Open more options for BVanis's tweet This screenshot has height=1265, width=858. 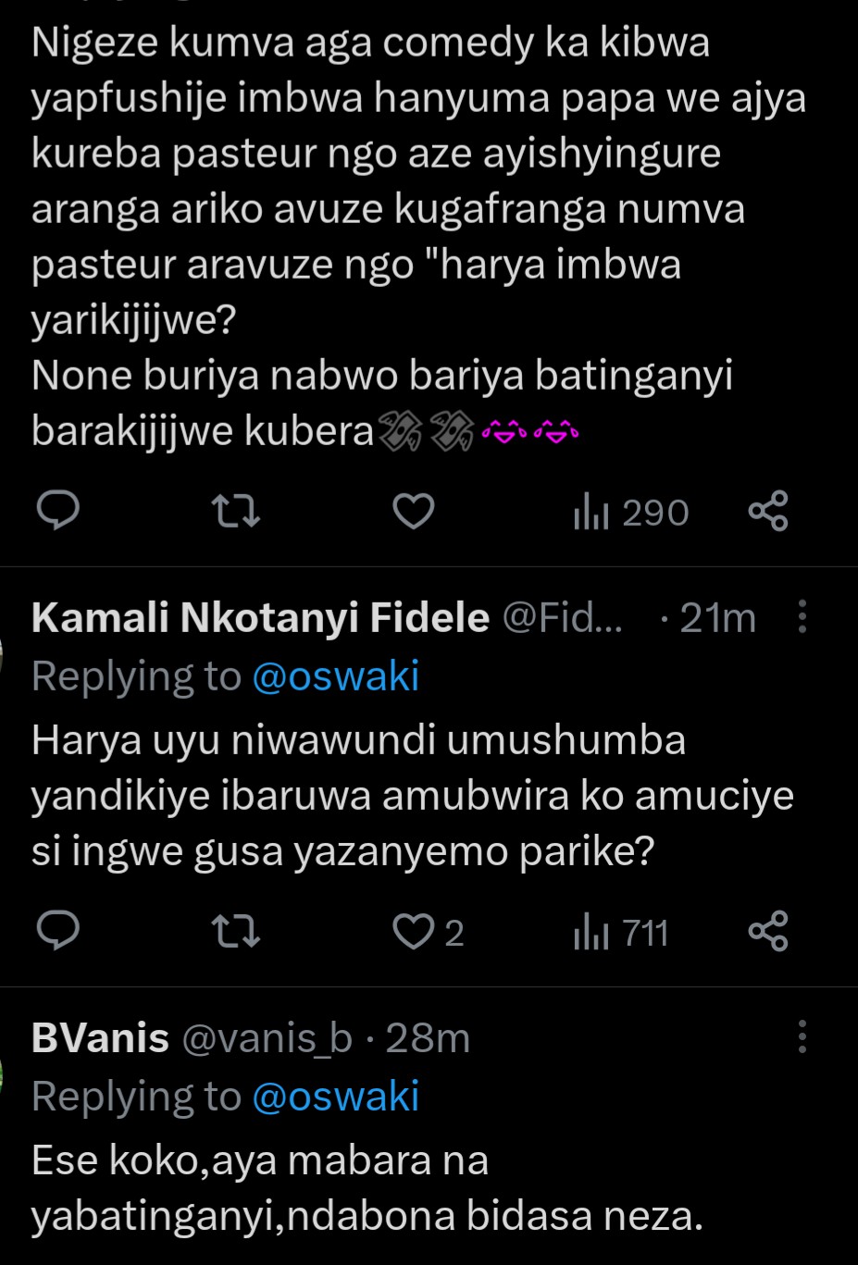coord(802,1036)
